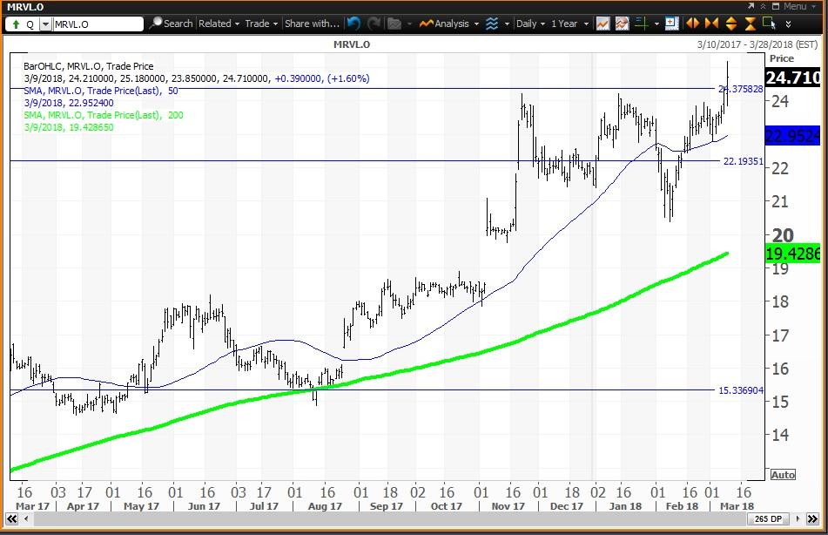Click the OHLC values line in legend

pos(197,78)
